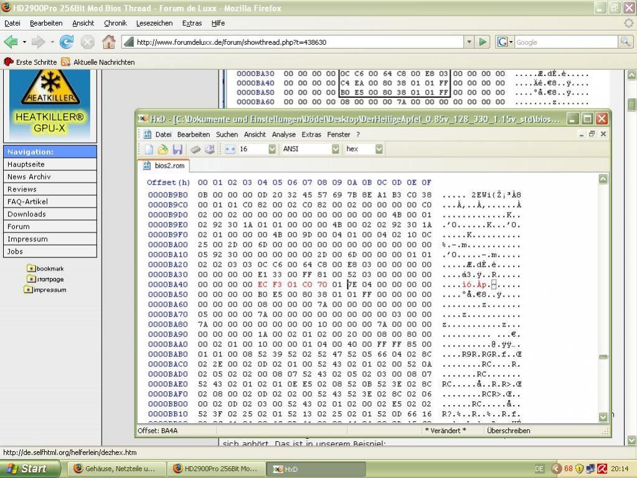Viewport: 637px width, 478px height.
Task: Open the ANSI charset dropdown
Action: [335, 149]
